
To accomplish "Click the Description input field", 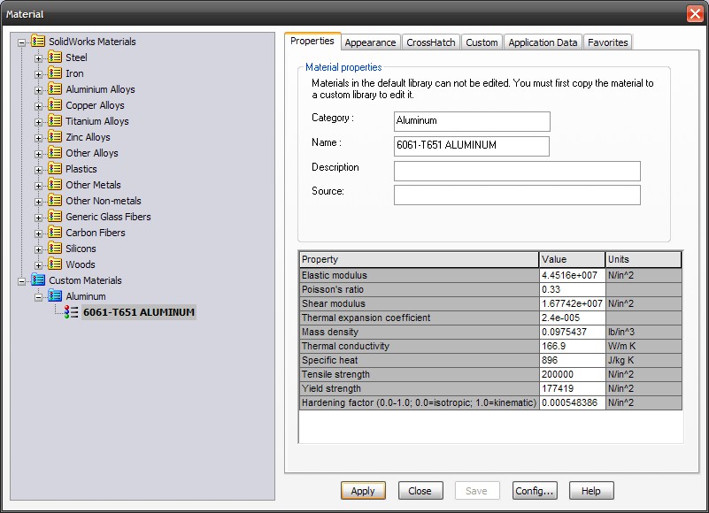I will point(517,171).
